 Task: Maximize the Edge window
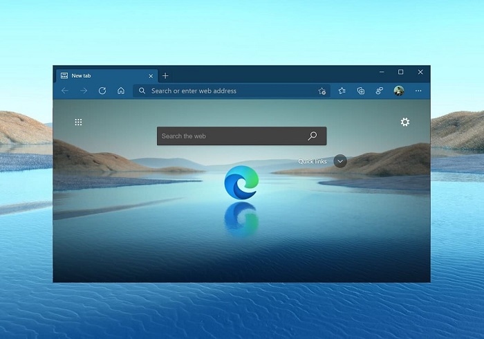click(400, 72)
